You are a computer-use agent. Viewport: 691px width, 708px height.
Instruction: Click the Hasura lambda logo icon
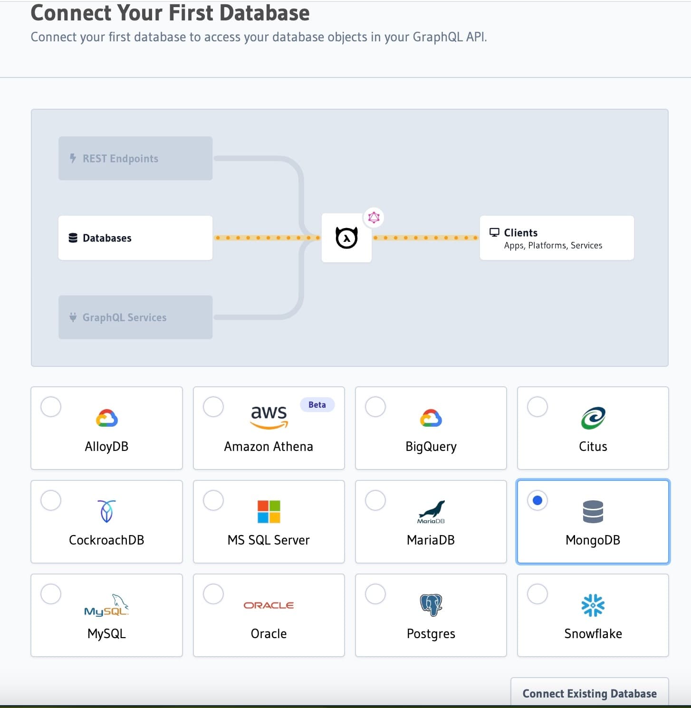(346, 238)
